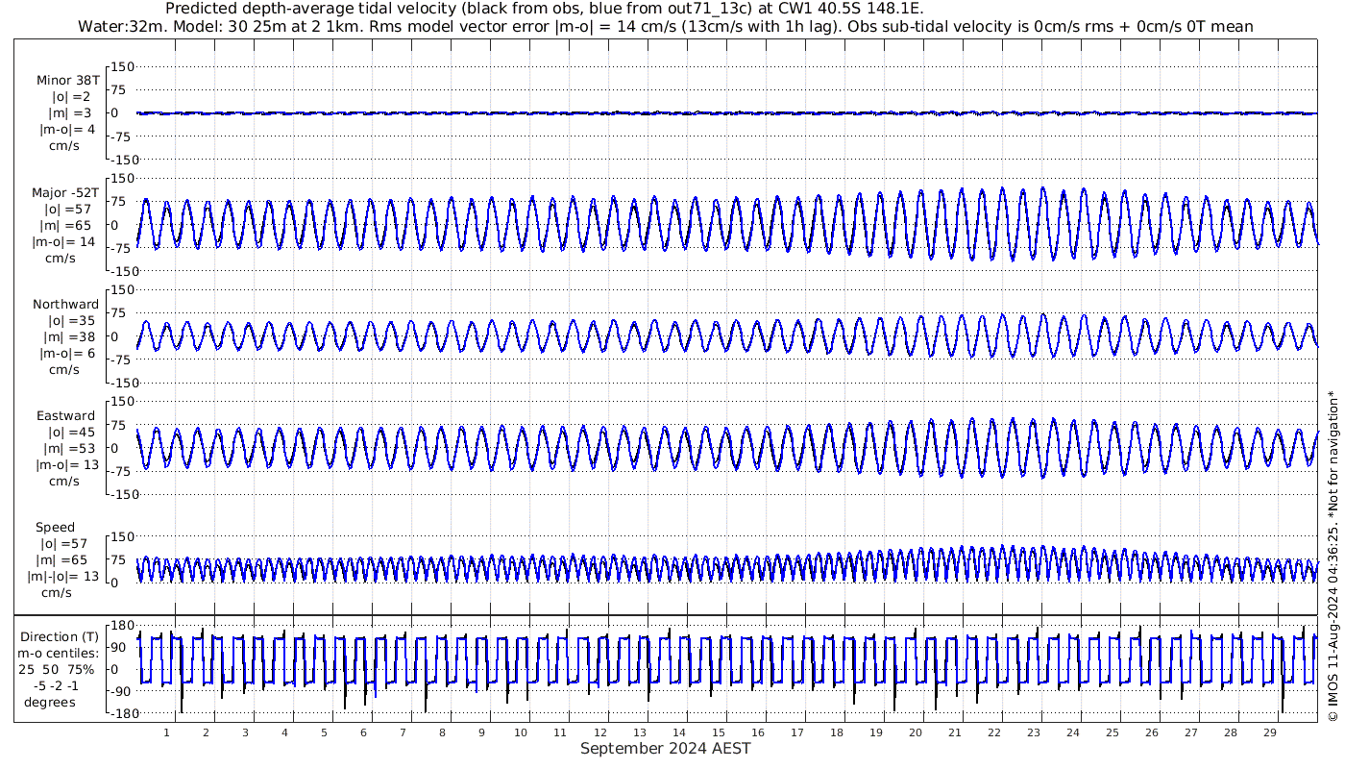
Task: Select the 'Eastward' panel label
Action: 66,416
